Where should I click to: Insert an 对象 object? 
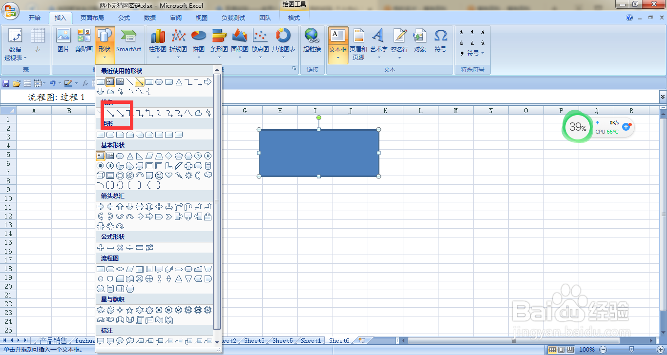tap(419, 40)
